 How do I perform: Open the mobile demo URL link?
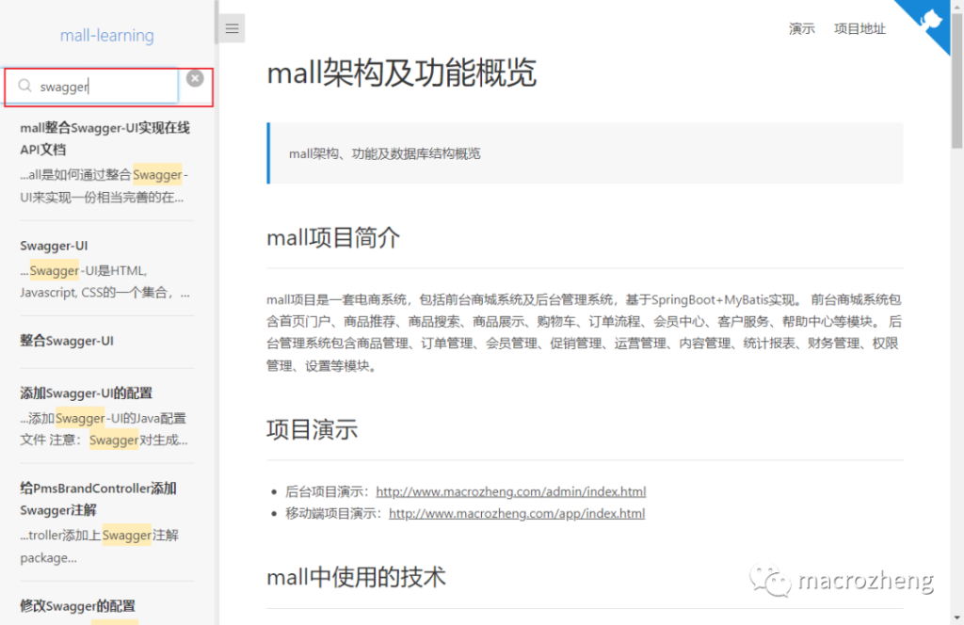[516, 513]
